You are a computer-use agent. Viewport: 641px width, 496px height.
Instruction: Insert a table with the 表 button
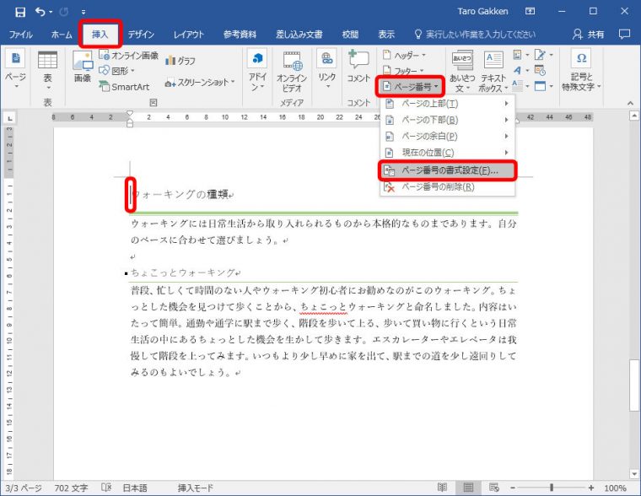(x=48, y=70)
